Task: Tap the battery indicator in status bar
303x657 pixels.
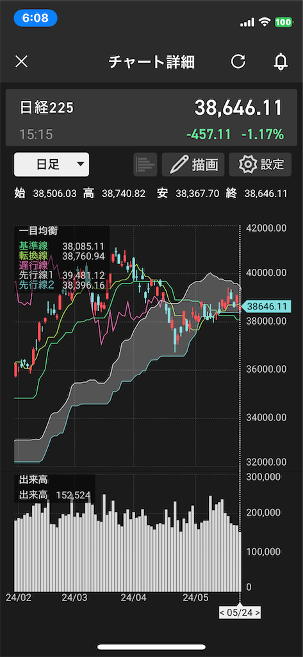Action: pyautogui.click(x=284, y=22)
